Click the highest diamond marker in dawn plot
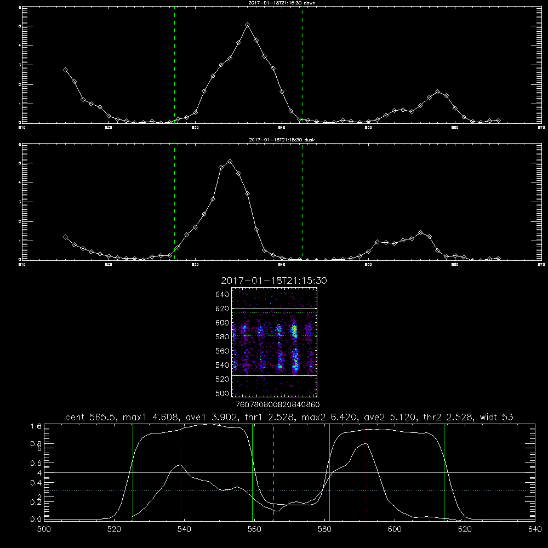This screenshot has width=548, height=548. point(248,25)
